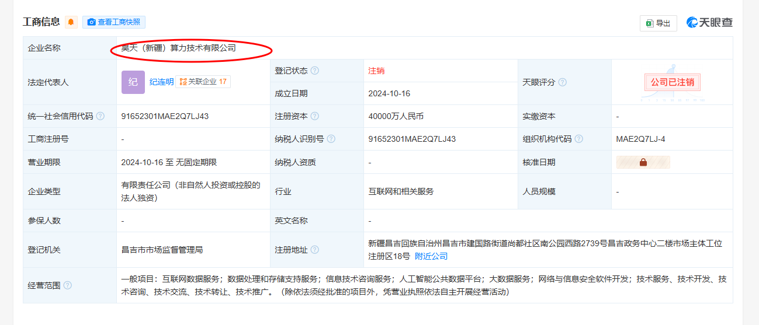Screen dimensions: 759x325
Task: Click help icon beside 统一社会信用代码
Action: [100, 116]
